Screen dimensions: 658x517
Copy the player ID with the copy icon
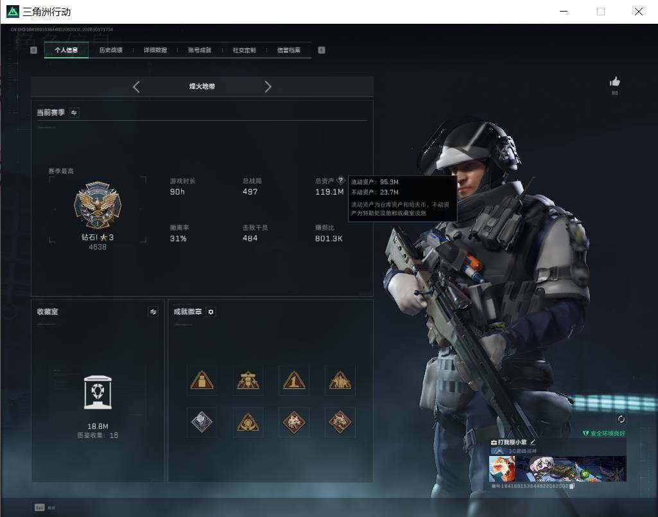[x=571, y=486]
